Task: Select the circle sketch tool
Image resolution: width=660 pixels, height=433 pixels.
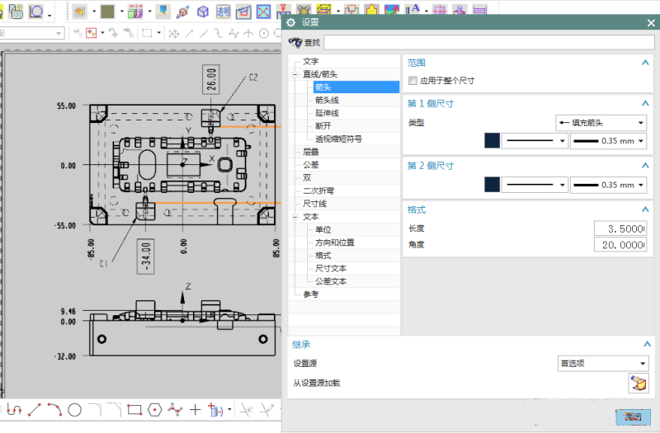Action: click(74, 409)
